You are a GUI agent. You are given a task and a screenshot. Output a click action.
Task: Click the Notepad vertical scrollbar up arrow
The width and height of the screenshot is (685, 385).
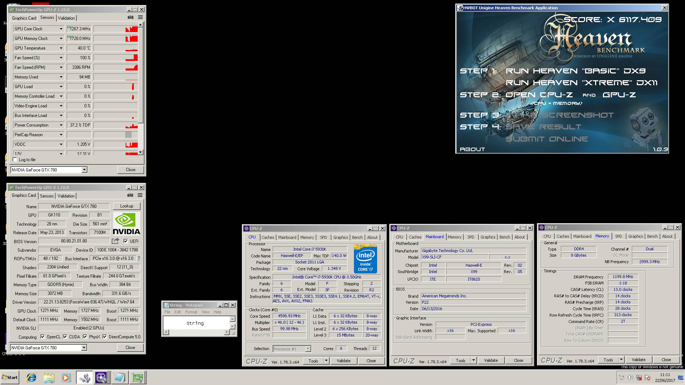pyautogui.click(x=233, y=319)
